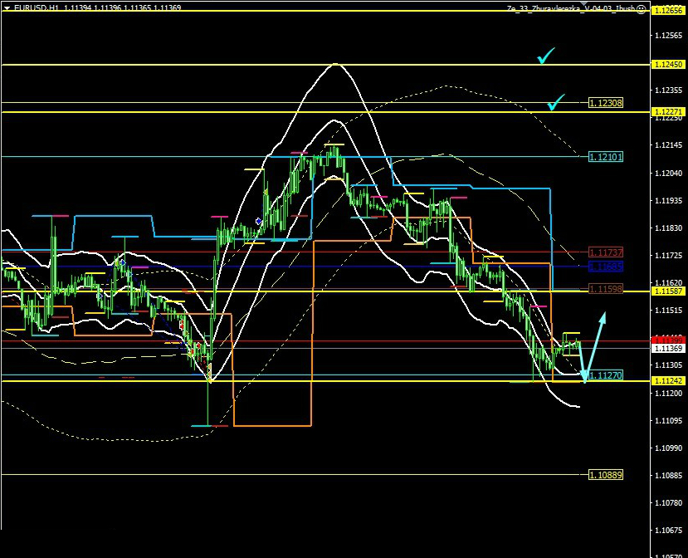Click the 1.10780 price scale value
The height and width of the screenshot is (558, 688).
(x=669, y=503)
